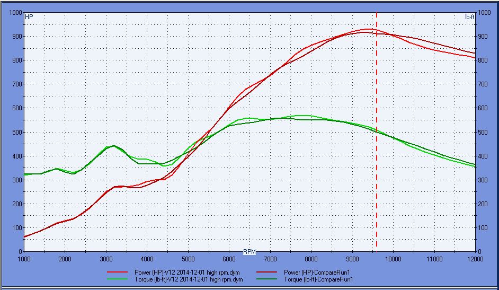Click the 900 tick on right lb-ft axis
This screenshot has height=290, width=499.
coord(484,37)
